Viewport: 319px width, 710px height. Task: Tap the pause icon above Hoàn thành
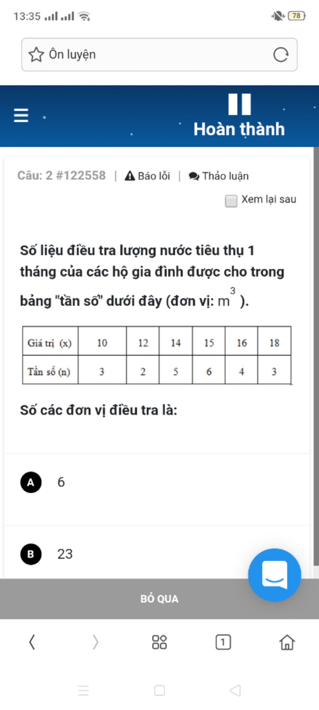[x=239, y=104]
